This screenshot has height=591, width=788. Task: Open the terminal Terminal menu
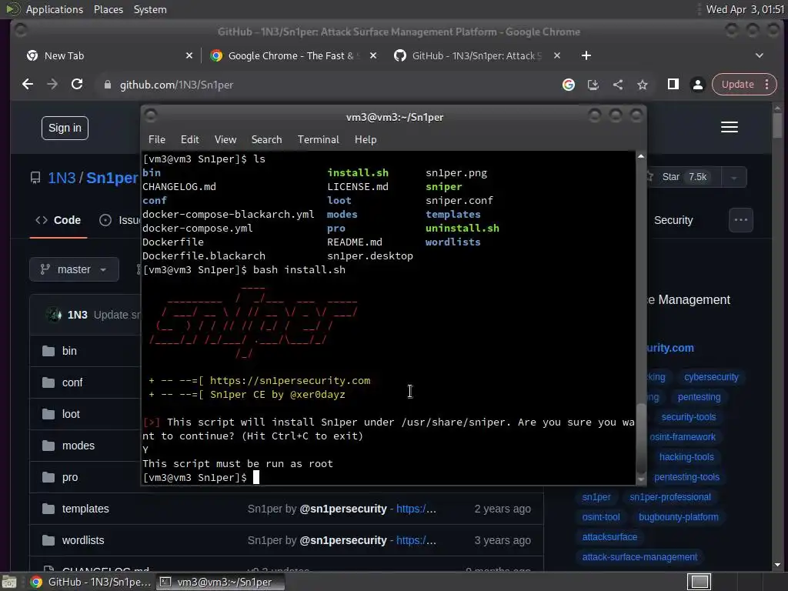(x=318, y=140)
